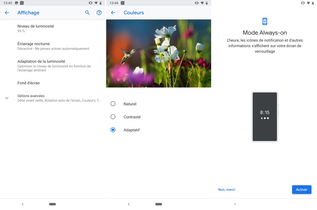Tap the back navigation chevron under Couleurs
Screen dimensions: 317x210
[x=129, y=204]
